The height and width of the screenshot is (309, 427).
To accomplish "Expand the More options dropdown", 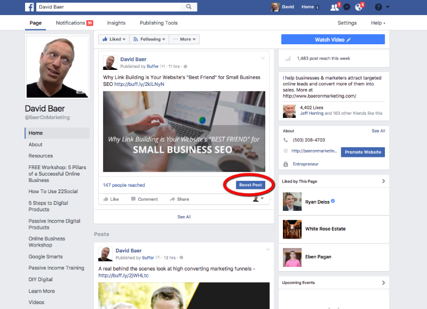I will (x=184, y=39).
